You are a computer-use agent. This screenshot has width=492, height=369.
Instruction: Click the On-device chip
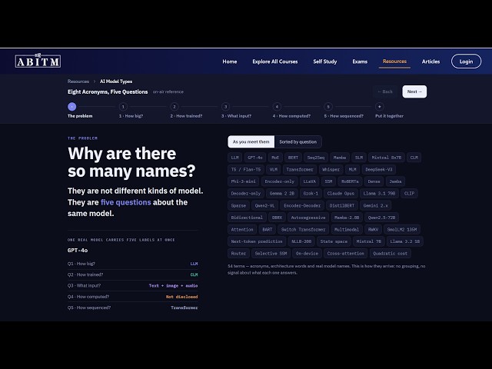(307, 253)
